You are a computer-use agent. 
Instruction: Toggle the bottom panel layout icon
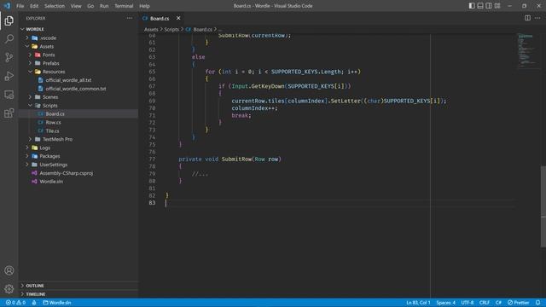coord(480,6)
